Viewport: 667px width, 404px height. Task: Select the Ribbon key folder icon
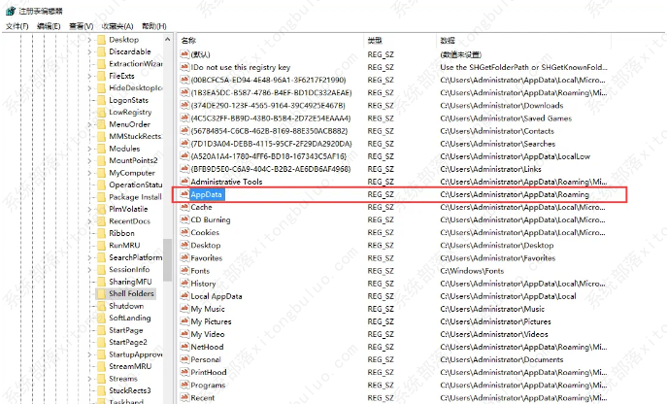(101, 233)
